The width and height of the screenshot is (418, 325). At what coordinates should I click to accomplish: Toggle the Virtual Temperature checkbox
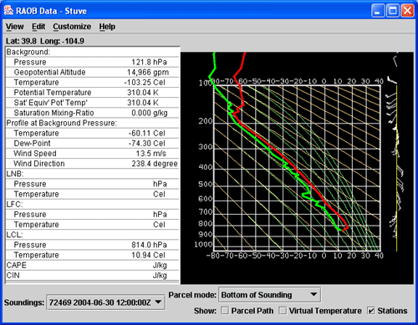pyautogui.click(x=283, y=311)
